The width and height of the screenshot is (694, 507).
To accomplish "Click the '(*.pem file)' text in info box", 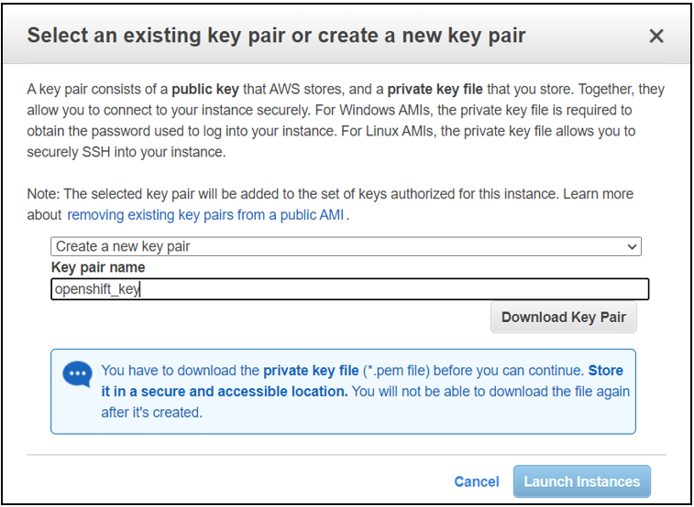I will 396,371.
